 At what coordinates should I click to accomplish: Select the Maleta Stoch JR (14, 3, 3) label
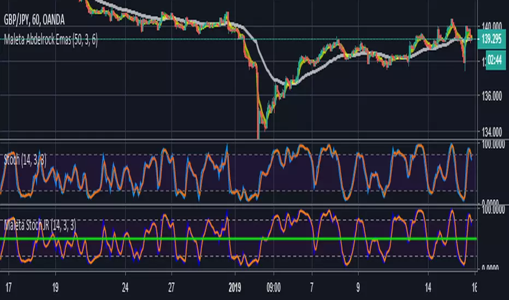pyautogui.click(x=40, y=225)
